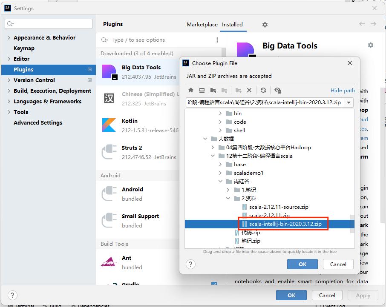Click Hide path link
This screenshot has width=386, height=307.
343,91
